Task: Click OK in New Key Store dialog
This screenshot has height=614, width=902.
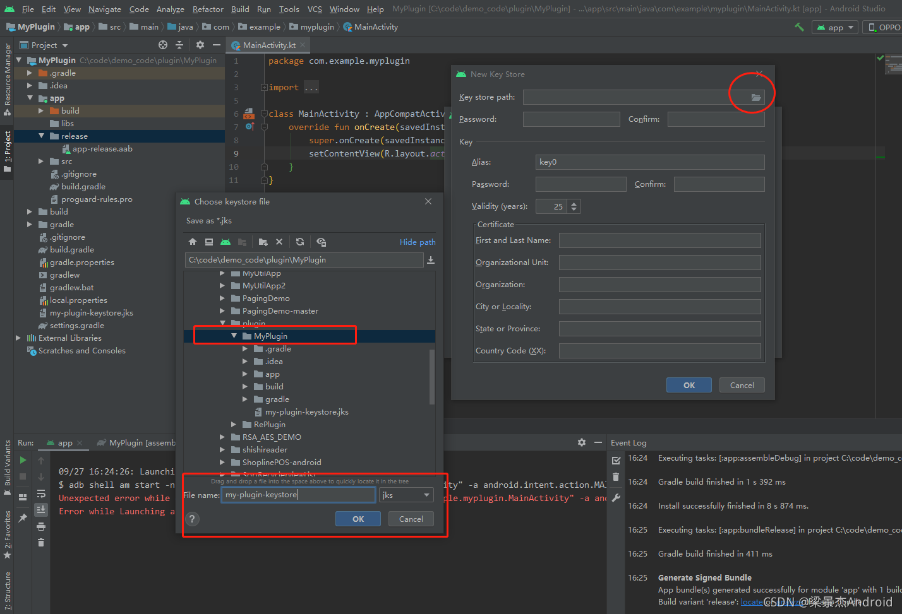Action: tap(689, 385)
